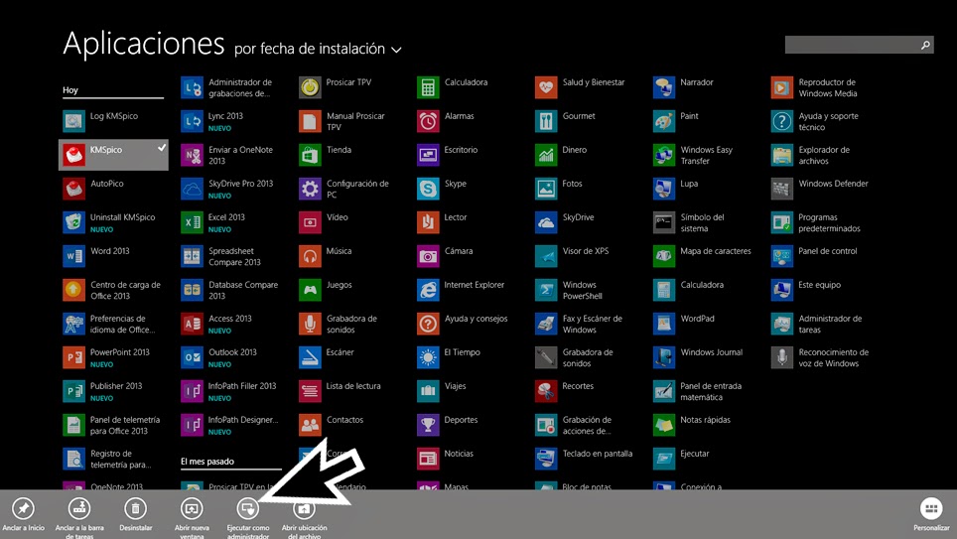The height and width of the screenshot is (539, 957).
Task: Click the search magnifier button
Action: [x=926, y=45]
